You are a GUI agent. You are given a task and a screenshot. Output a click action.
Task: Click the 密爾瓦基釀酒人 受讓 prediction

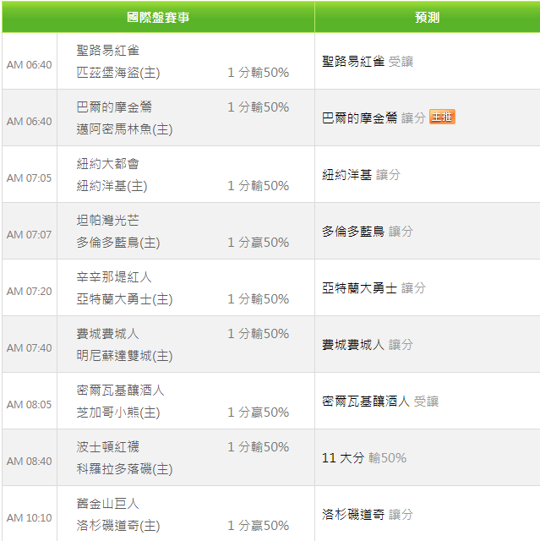[380, 402]
